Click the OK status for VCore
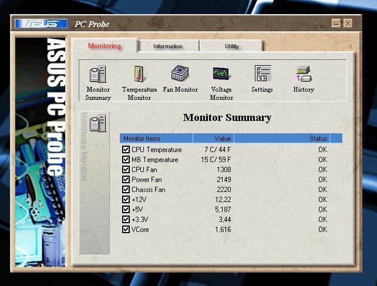The image size is (377, 286). 322,230
